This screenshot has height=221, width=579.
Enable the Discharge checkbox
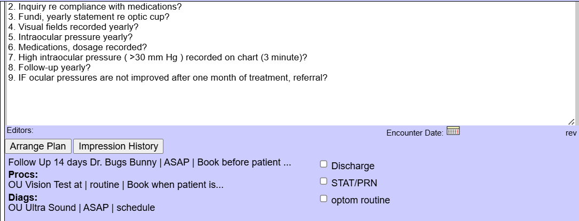point(324,164)
